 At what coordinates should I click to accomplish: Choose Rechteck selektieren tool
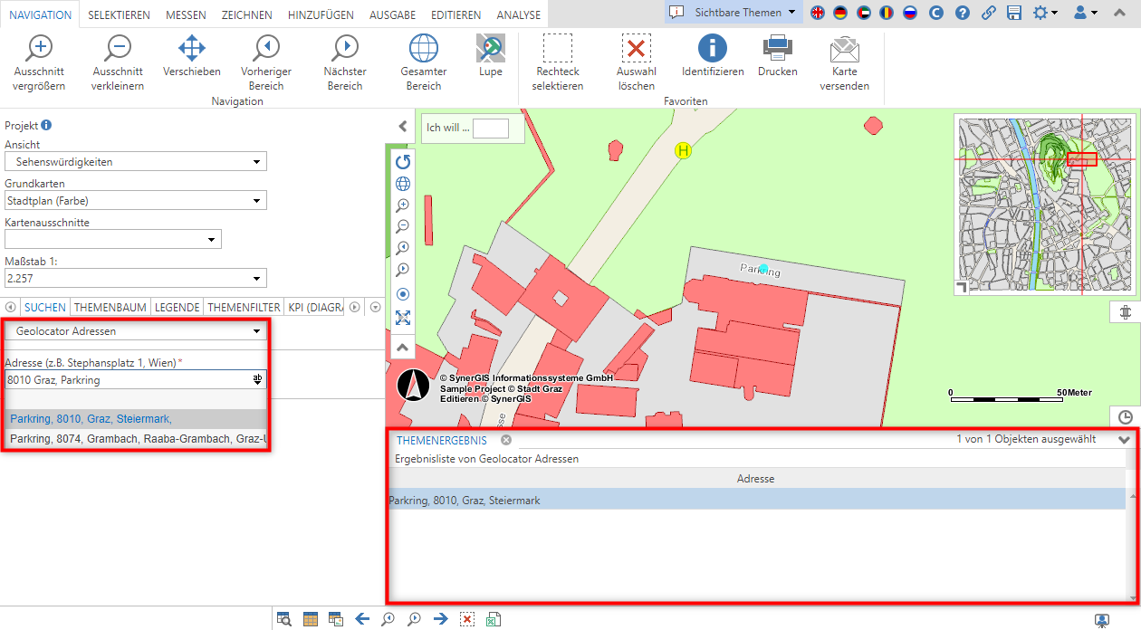pos(557,49)
